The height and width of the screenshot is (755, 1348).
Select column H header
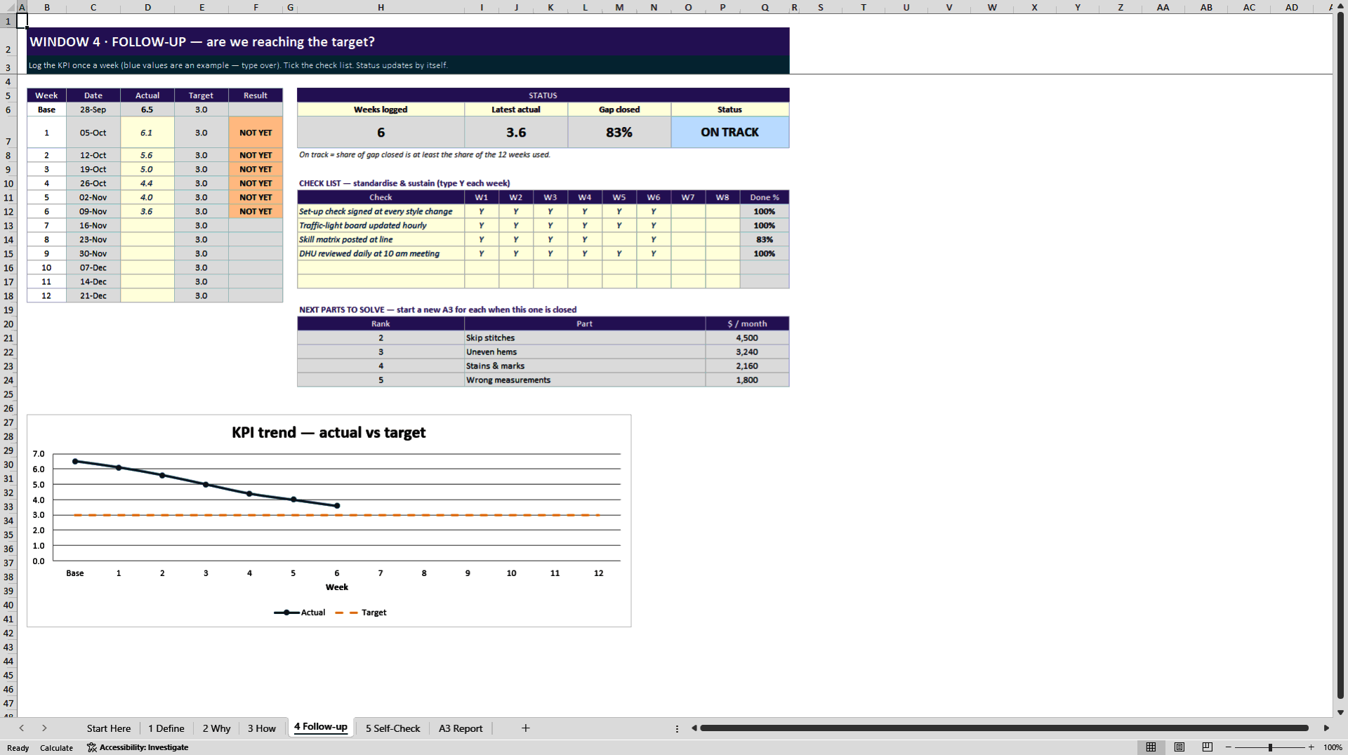click(381, 7)
